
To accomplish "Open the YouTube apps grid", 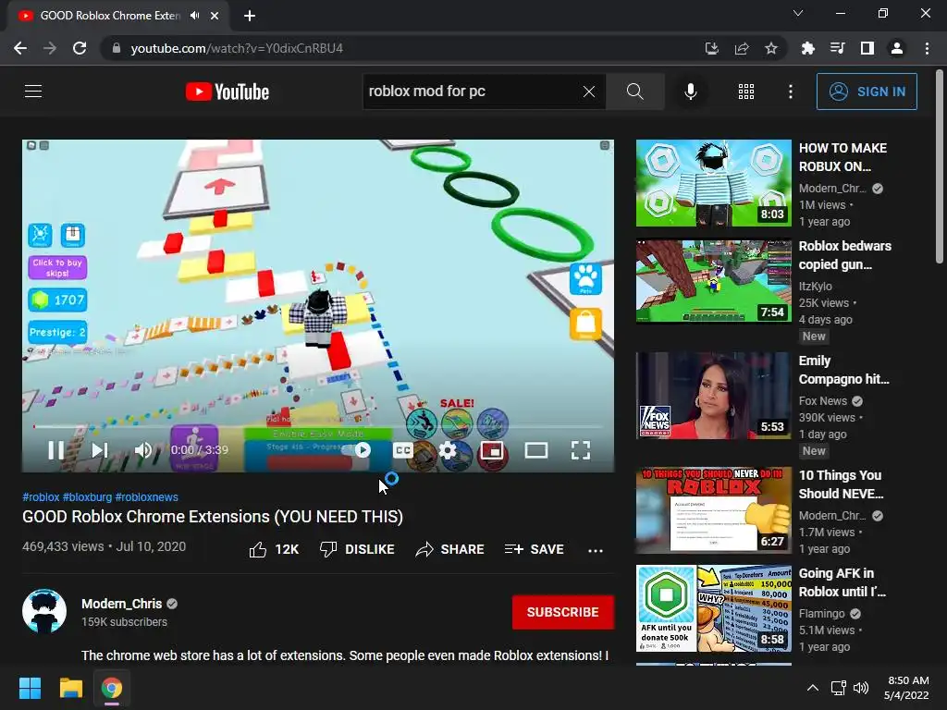I will (746, 92).
